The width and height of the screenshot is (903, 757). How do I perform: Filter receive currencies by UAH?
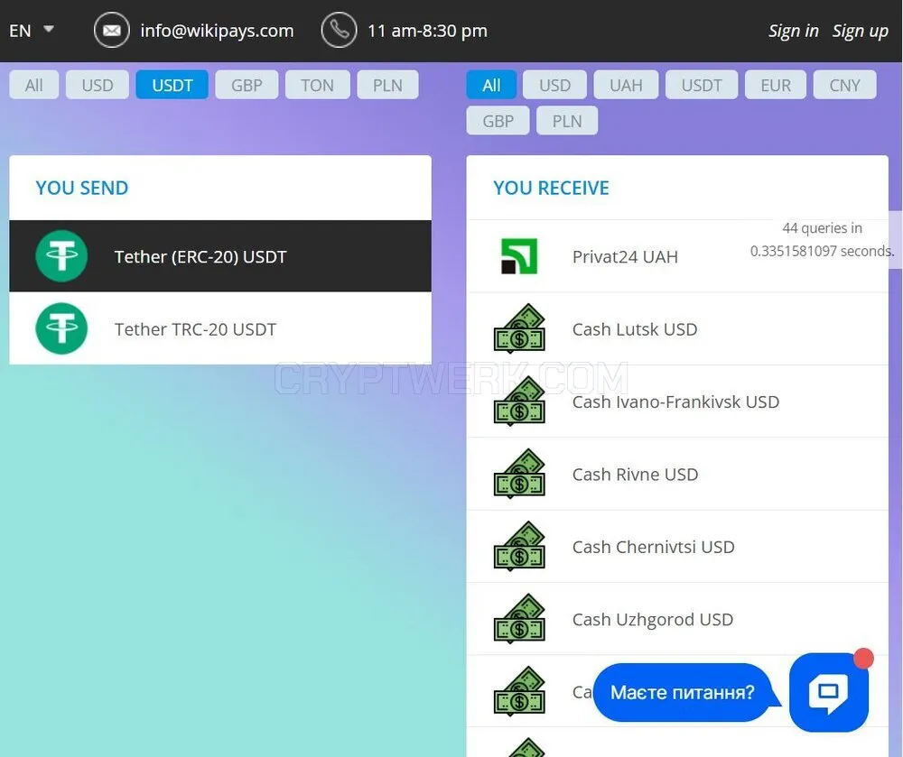point(626,85)
